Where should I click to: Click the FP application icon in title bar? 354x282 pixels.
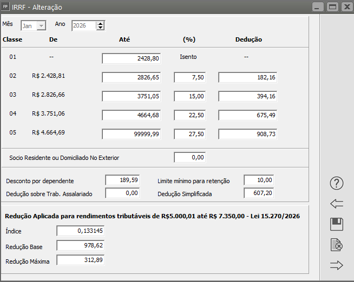[6, 7]
